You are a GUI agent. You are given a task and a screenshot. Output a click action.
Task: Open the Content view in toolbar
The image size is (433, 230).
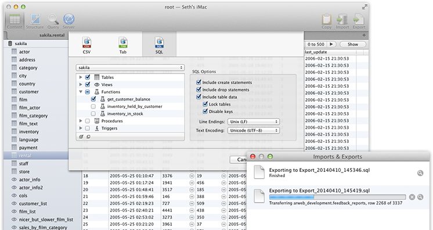(x=15, y=21)
